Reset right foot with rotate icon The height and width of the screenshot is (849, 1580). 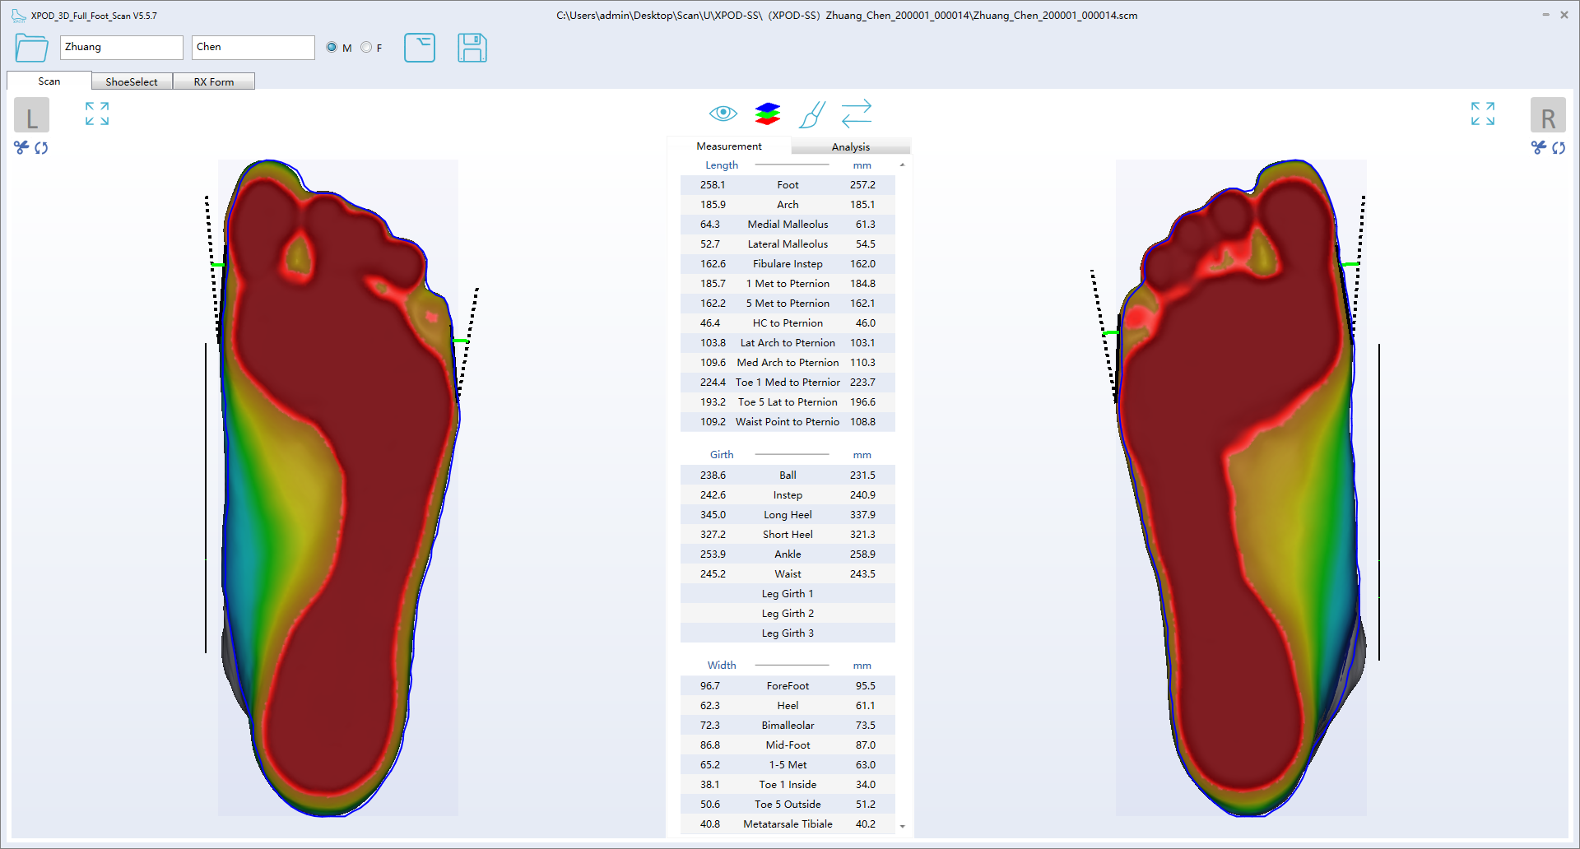click(1559, 148)
